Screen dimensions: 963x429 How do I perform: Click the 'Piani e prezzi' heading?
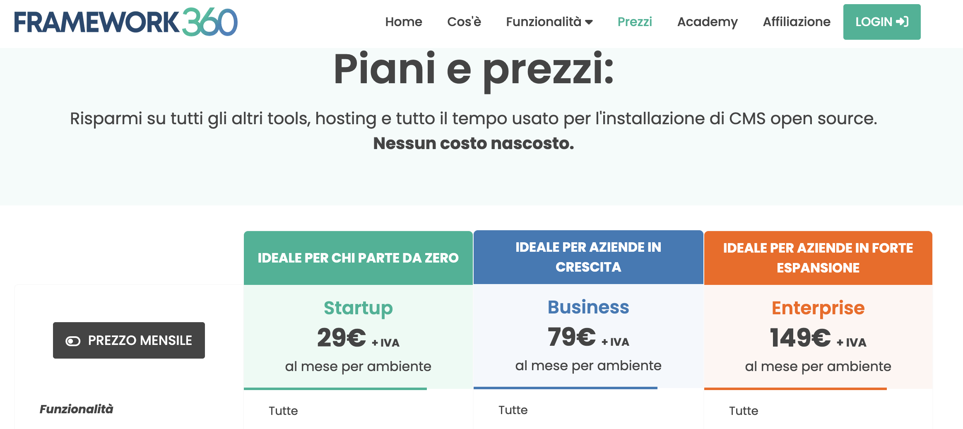tap(473, 69)
